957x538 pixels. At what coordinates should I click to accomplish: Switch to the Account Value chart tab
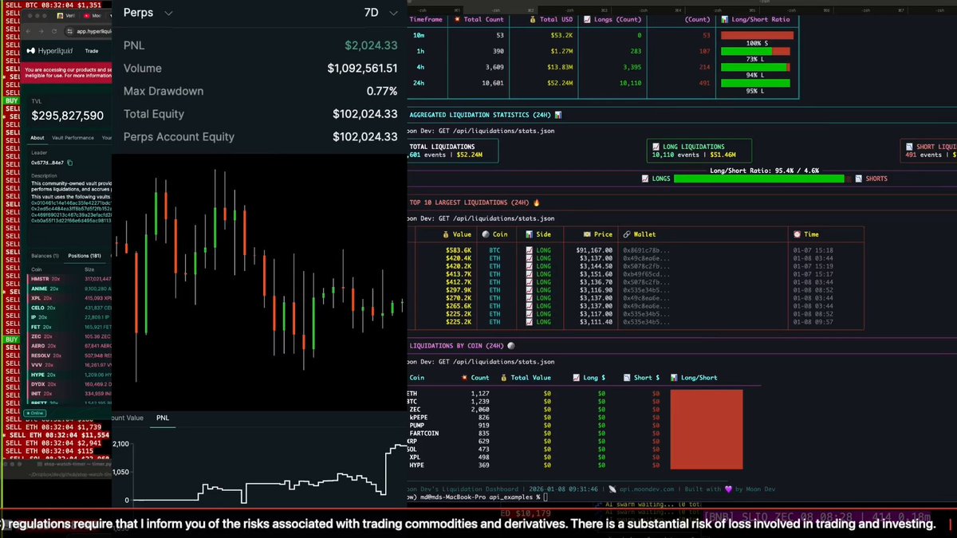click(128, 418)
